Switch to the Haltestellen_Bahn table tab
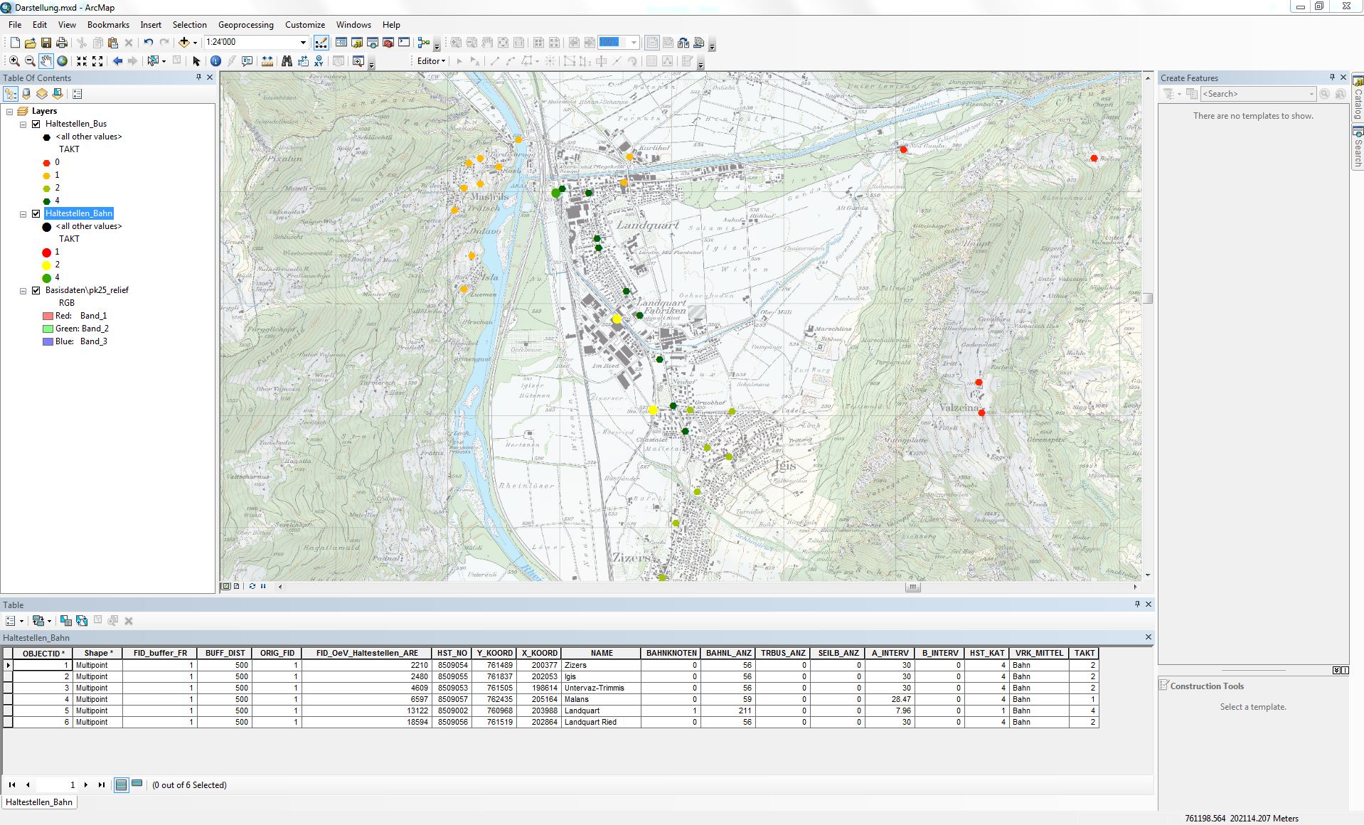Viewport: 1364px width, 825px height. click(39, 802)
